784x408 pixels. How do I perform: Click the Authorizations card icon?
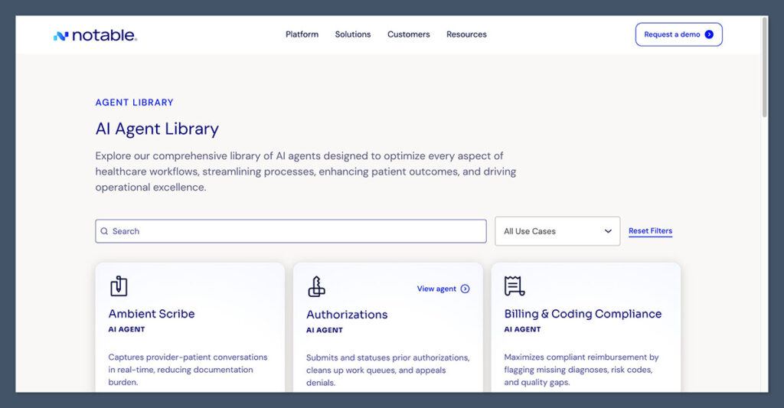click(x=316, y=286)
